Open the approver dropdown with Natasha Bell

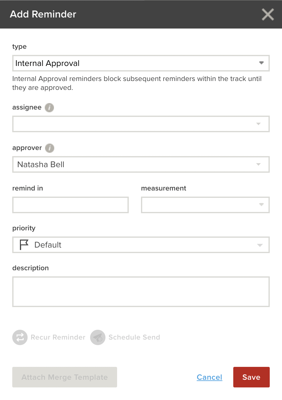(x=141, y=164)
